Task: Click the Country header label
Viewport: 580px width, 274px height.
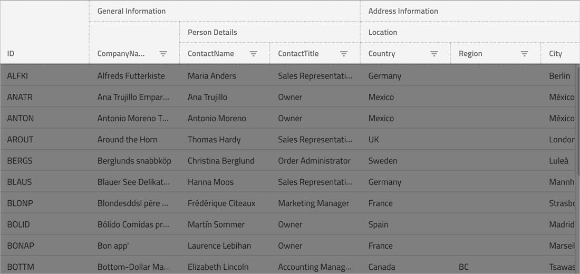Action: pos(382,54)
